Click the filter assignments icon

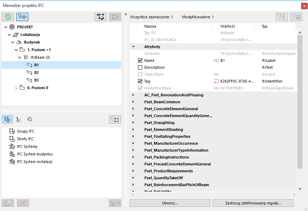point(115,119)
